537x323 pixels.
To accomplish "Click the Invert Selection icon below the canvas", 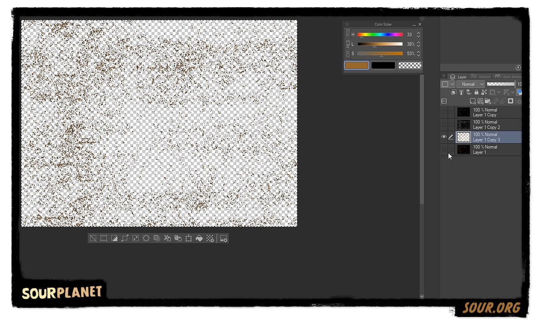I will click(114, 238).
